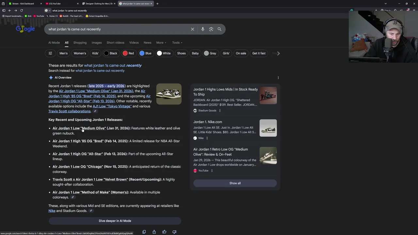Click Show all sources button

[x=235, y=183]
